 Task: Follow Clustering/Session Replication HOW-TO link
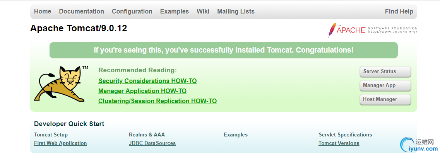[x=158, y=101]
